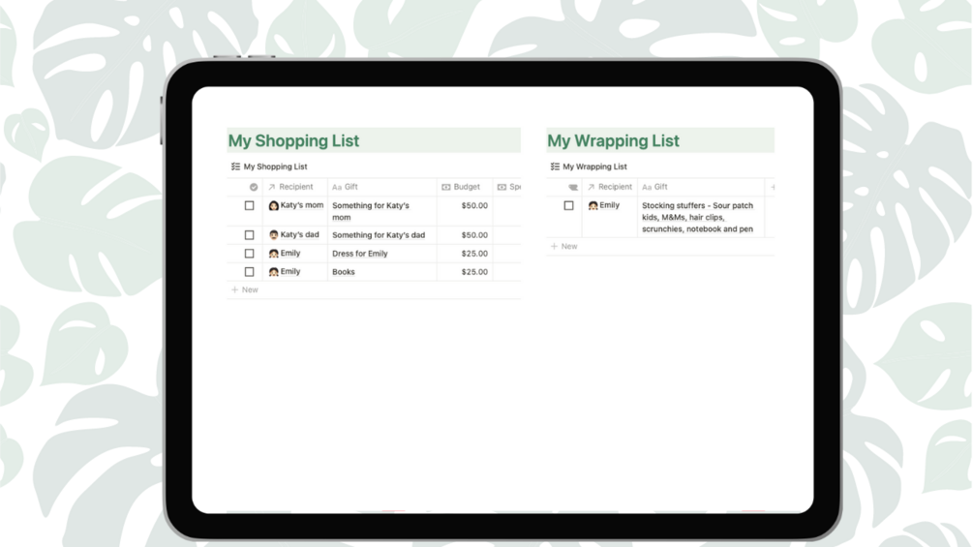Click Something for Katy's mom gift cell
Image resolution: width=973 pixels, height=547 pixels.
click(382, 211)
